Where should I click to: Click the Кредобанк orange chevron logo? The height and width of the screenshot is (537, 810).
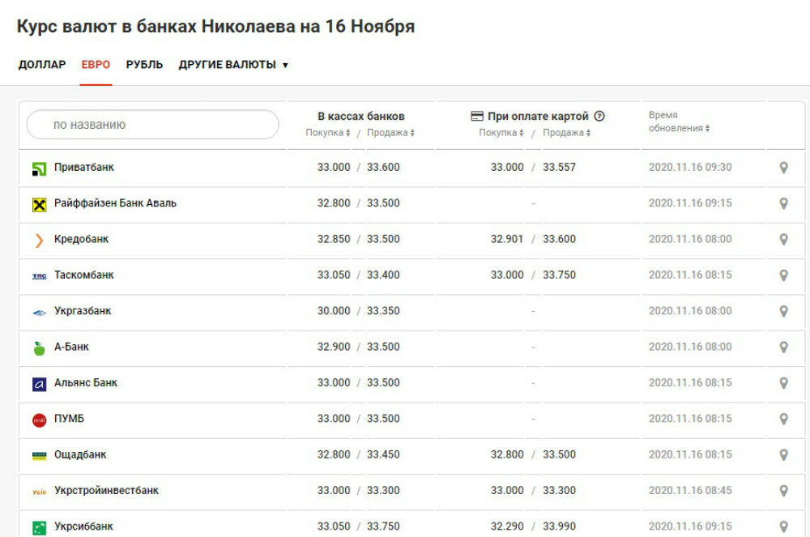(x=39, y=240)
